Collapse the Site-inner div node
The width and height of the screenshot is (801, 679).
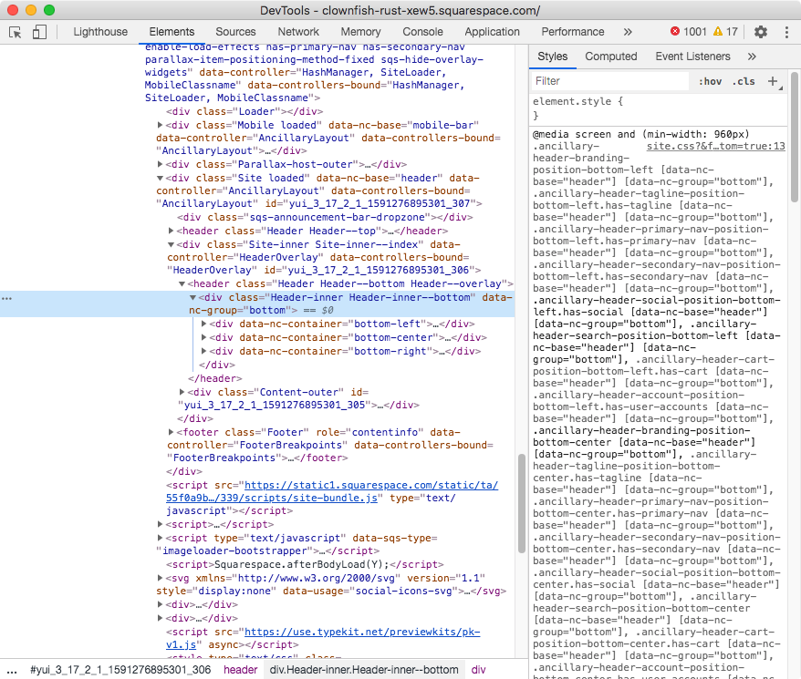[x=172, y=244]
